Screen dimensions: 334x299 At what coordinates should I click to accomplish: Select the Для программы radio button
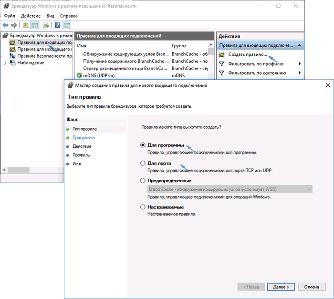[x=143, y=145]
